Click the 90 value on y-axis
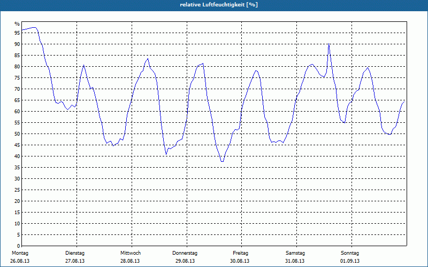Viewport: 428px width, 267px height. 17,44
